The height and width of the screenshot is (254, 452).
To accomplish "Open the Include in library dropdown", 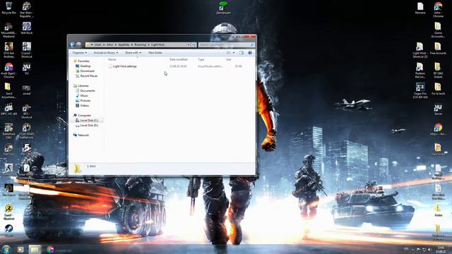I will (x=105, y=53).
